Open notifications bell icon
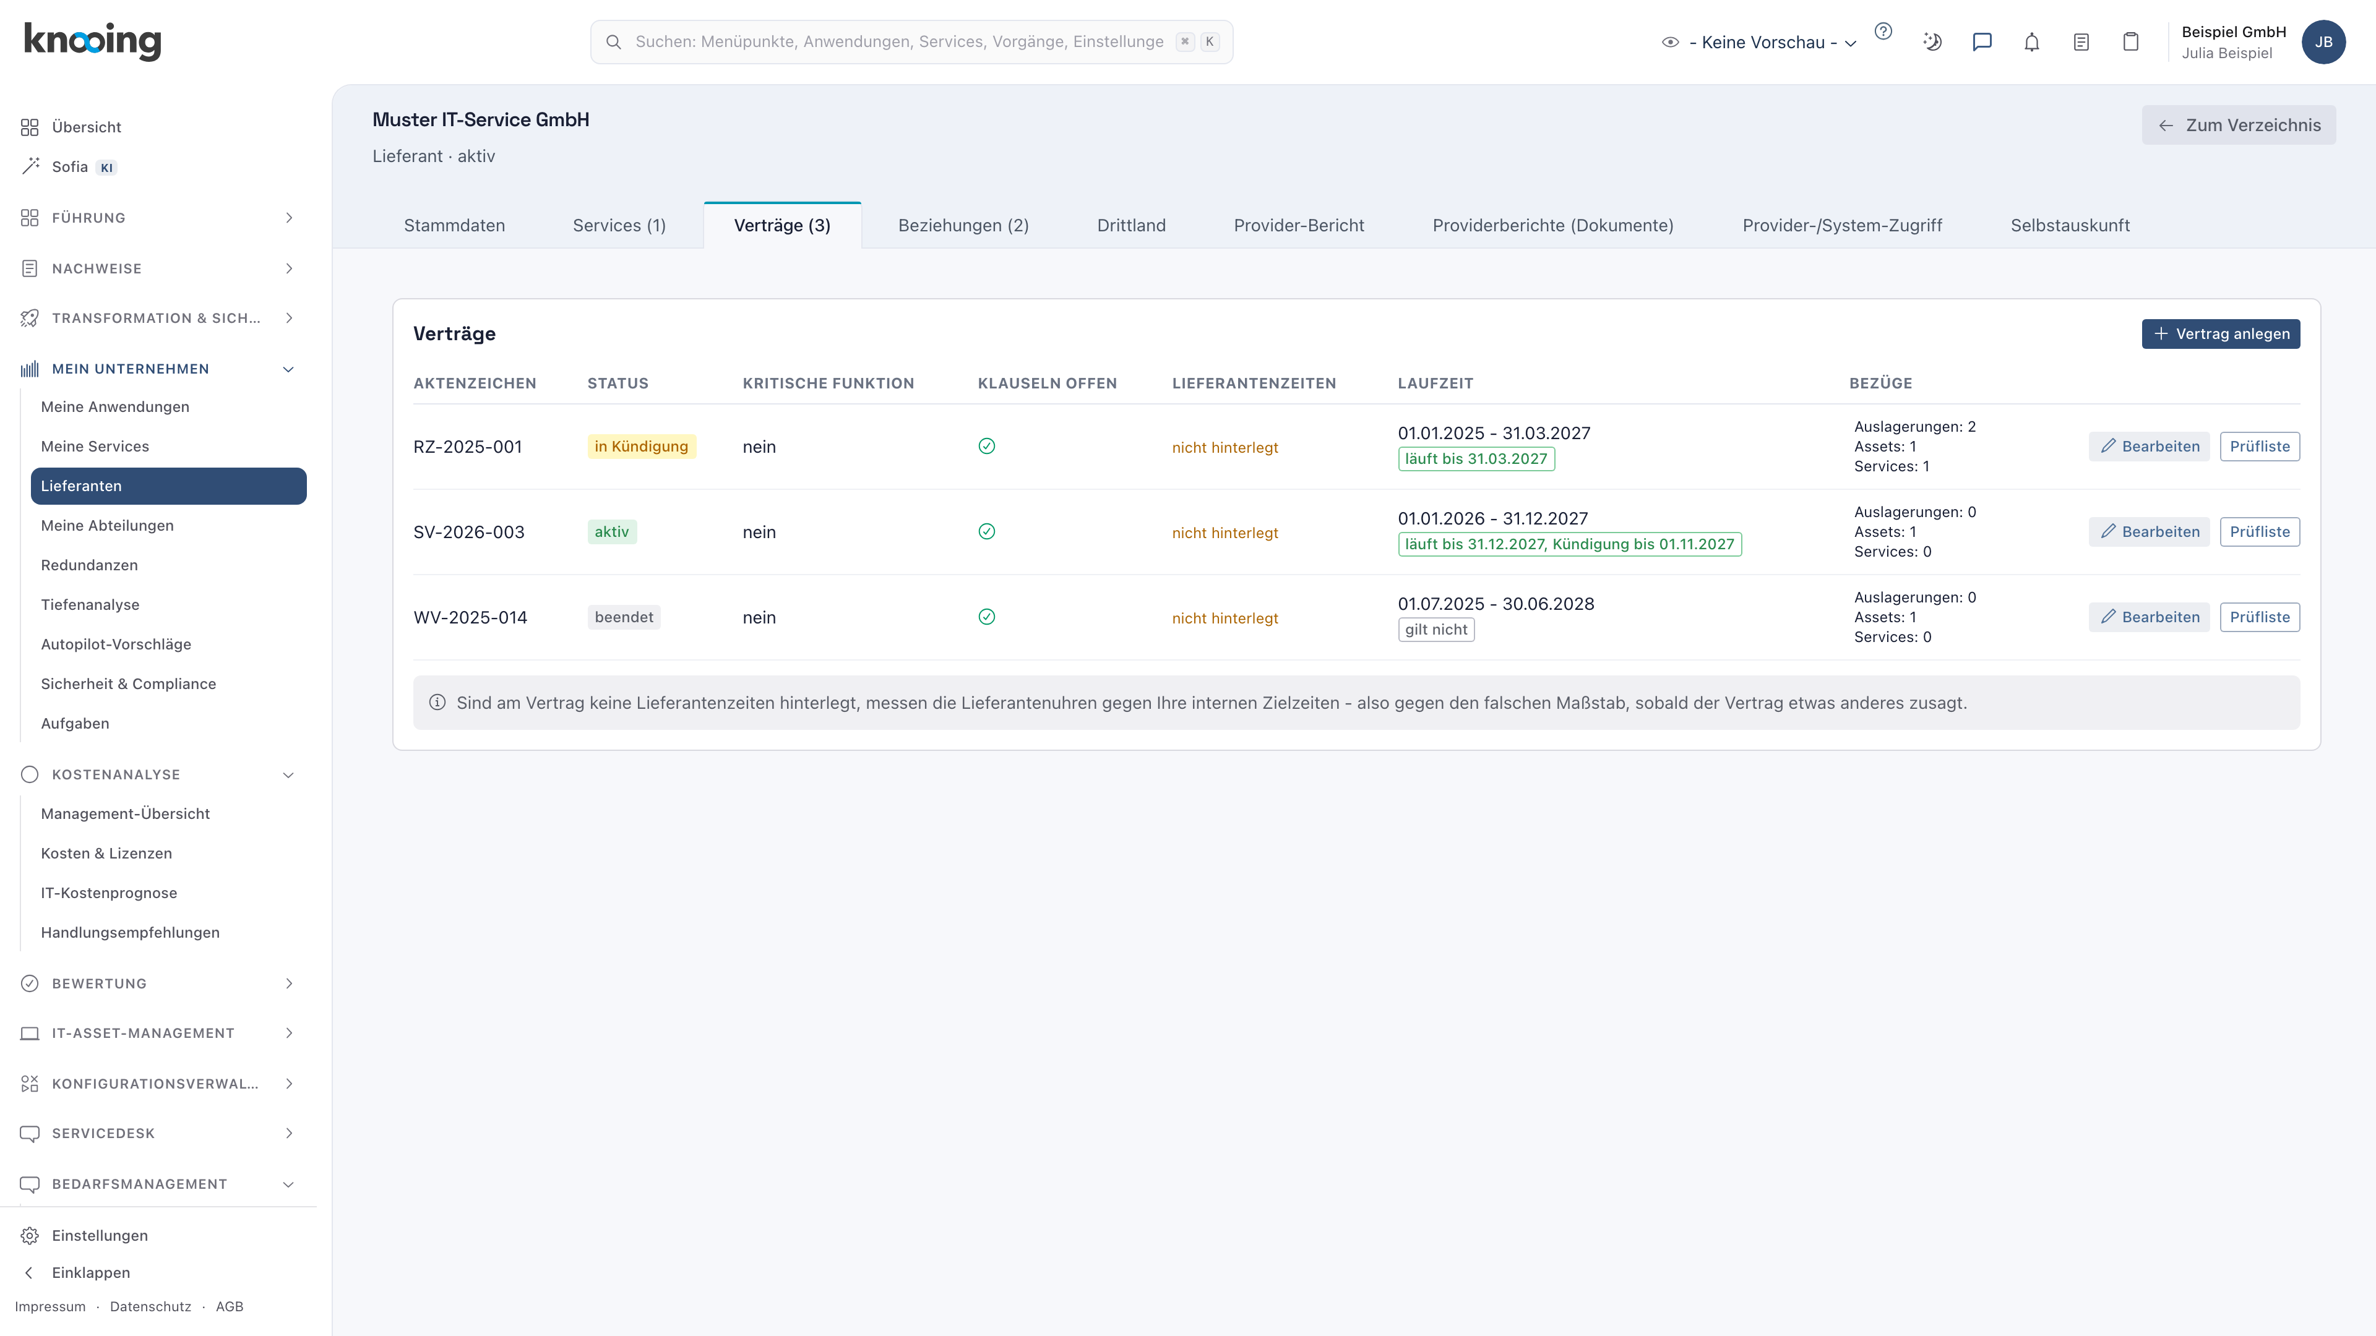Image resolution: width=2376 pixels, height=1336 pixels. point(2032,41)
